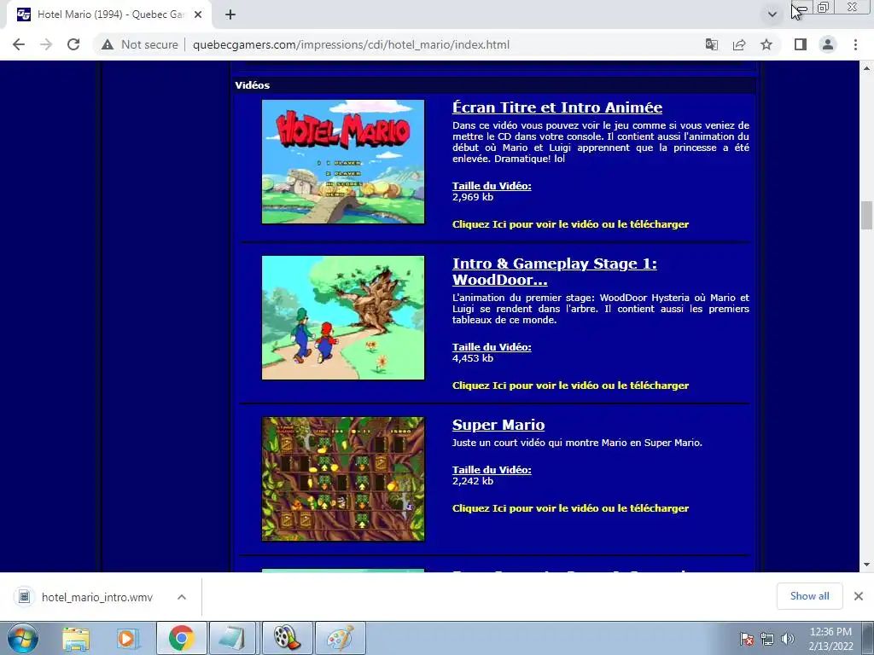Open the movie maker film reel taskbar icon

(x=286, y=638)
